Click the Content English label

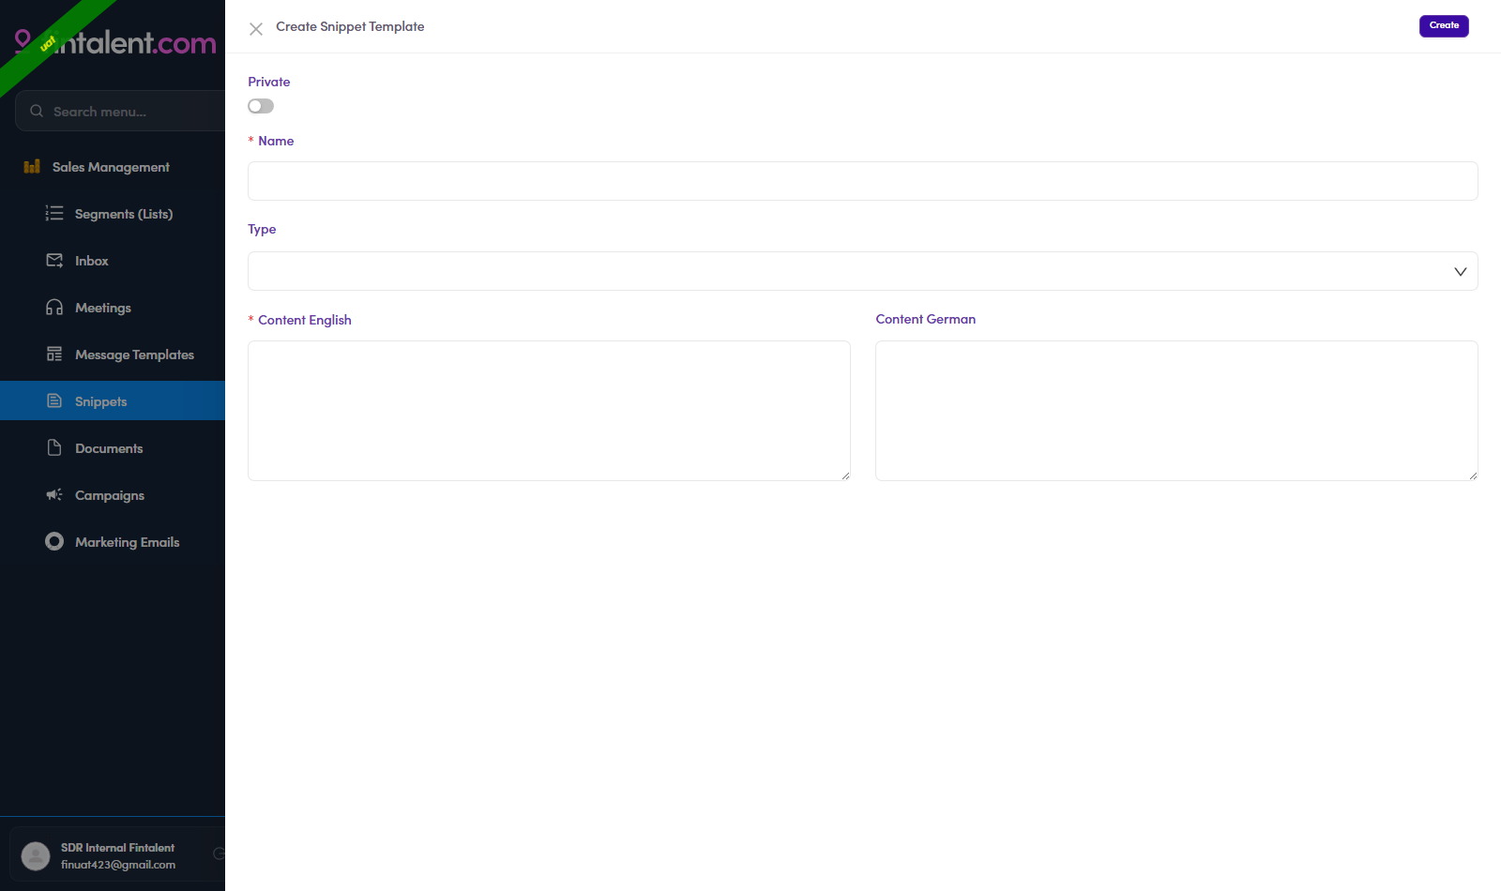pos(305,320)
